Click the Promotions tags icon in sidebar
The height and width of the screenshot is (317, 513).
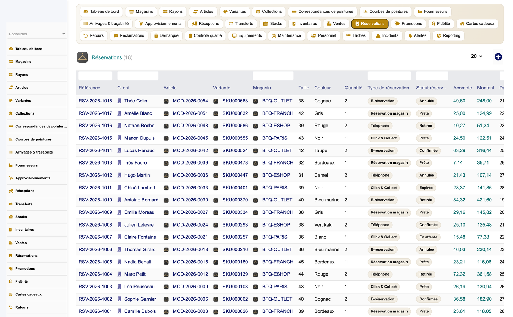[x=11, y=269]
